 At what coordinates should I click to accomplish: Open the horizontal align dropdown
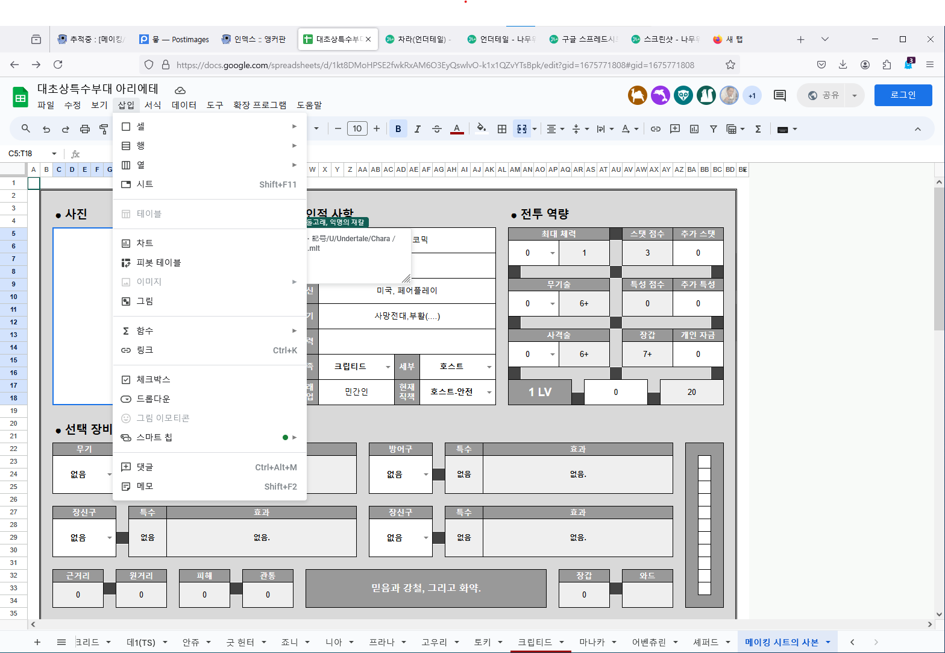pos(554,129)
